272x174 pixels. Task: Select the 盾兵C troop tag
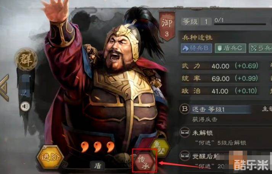click(x=230, y=48)
